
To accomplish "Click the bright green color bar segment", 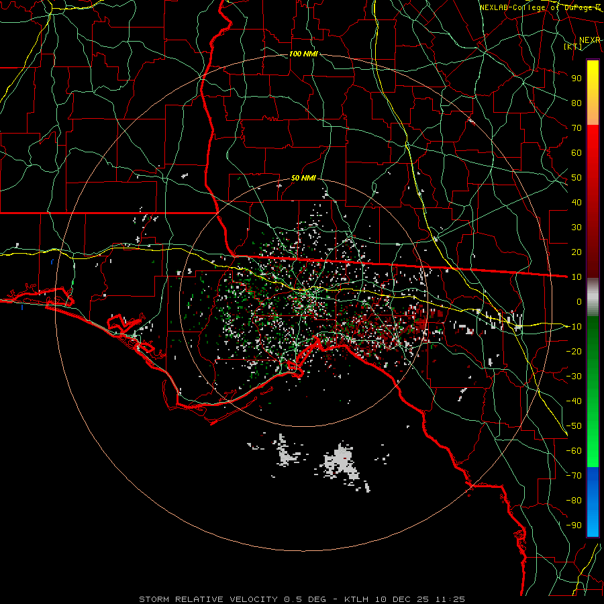I will point(593,451).
